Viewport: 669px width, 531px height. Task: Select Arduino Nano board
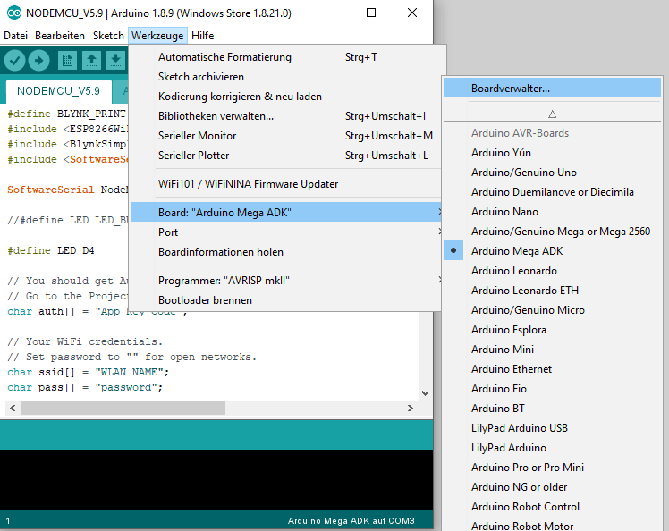pos(552,212)
